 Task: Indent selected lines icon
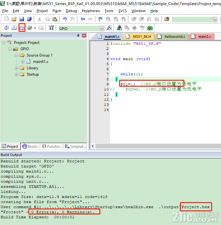point(134,19)
